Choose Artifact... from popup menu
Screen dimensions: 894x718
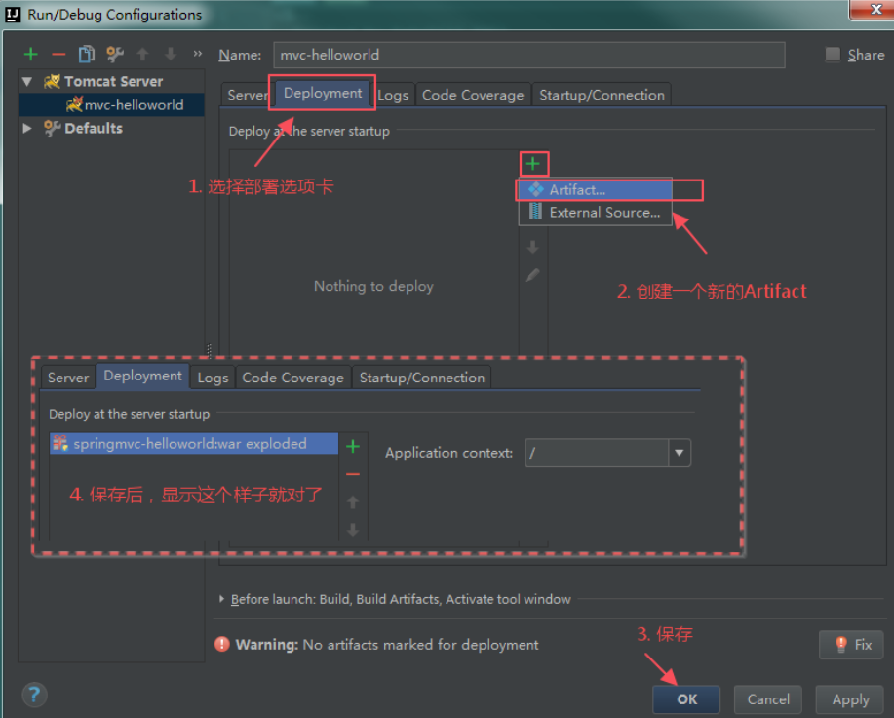(596, 190)
